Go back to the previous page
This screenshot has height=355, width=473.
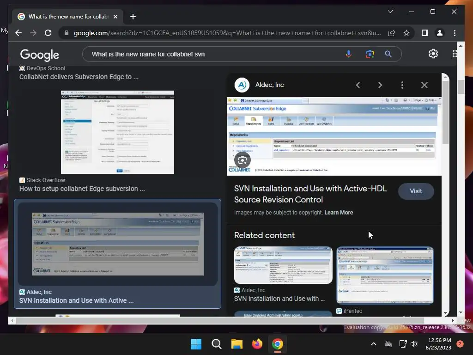coord(18,33)
